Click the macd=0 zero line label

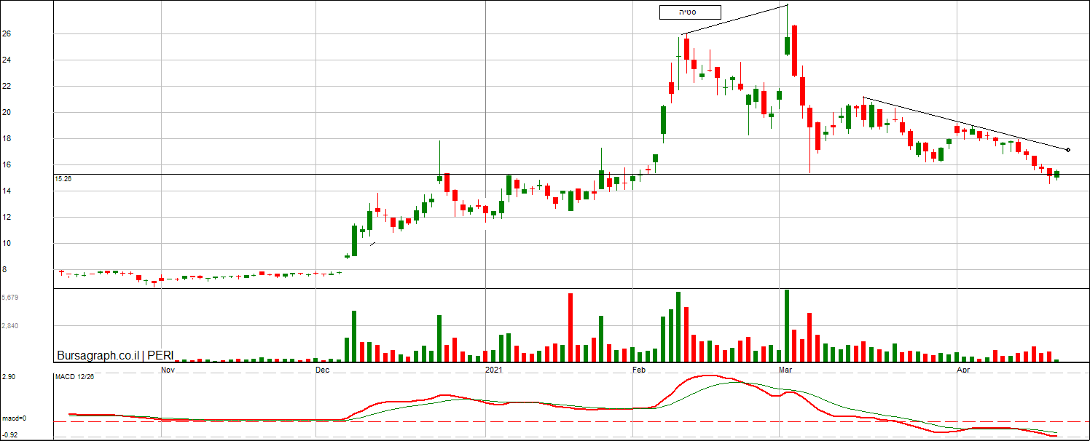coord(13,418)
